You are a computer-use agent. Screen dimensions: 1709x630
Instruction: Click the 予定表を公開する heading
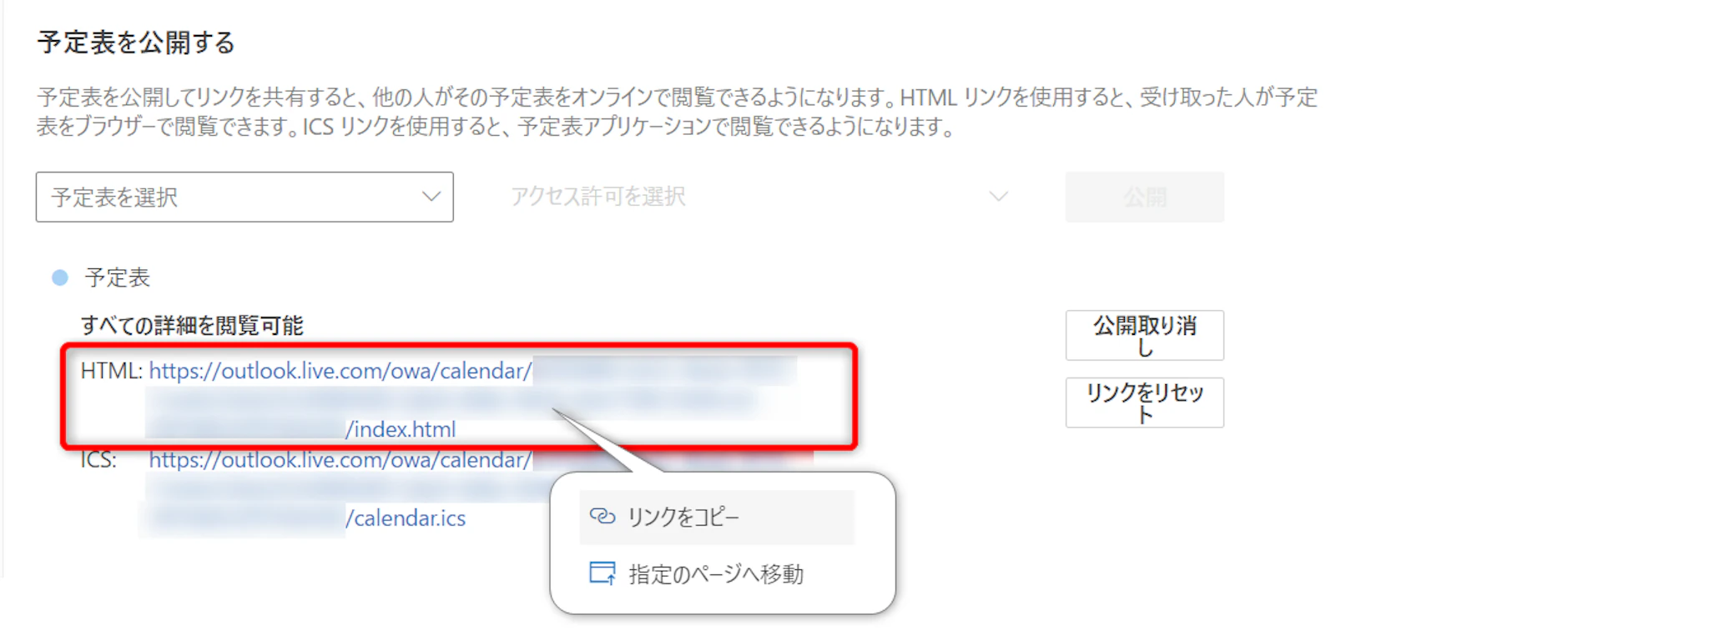coord(136,42)
